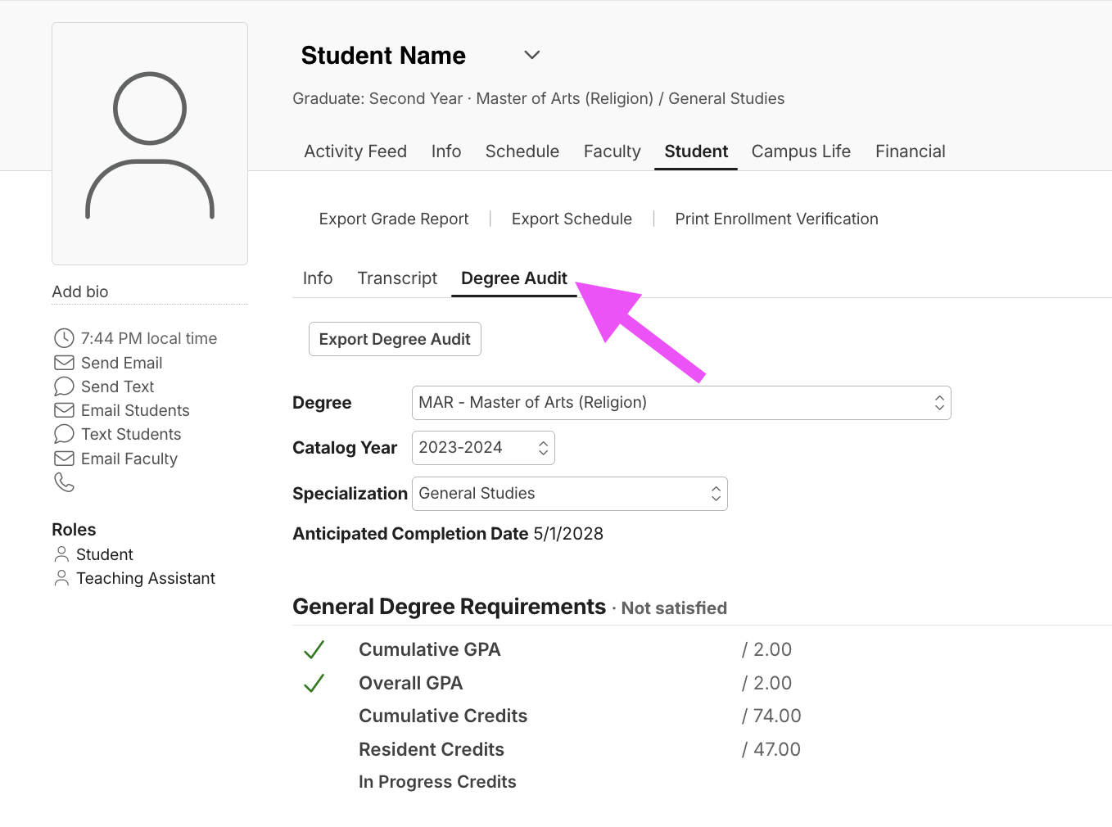The width and height of the screenshot is (1112, 827).
Task: Open the top-level Info tab
Action: [x=446, y=151]
